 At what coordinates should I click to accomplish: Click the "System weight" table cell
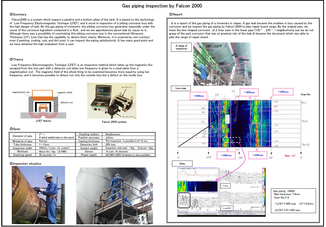tap(89, 148)
